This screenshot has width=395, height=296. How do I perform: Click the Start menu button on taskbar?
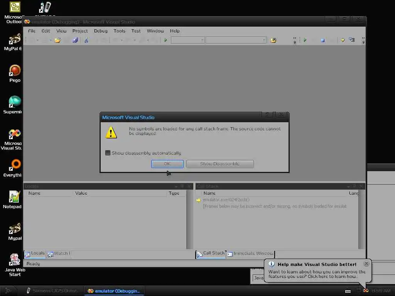coord(8,291)
